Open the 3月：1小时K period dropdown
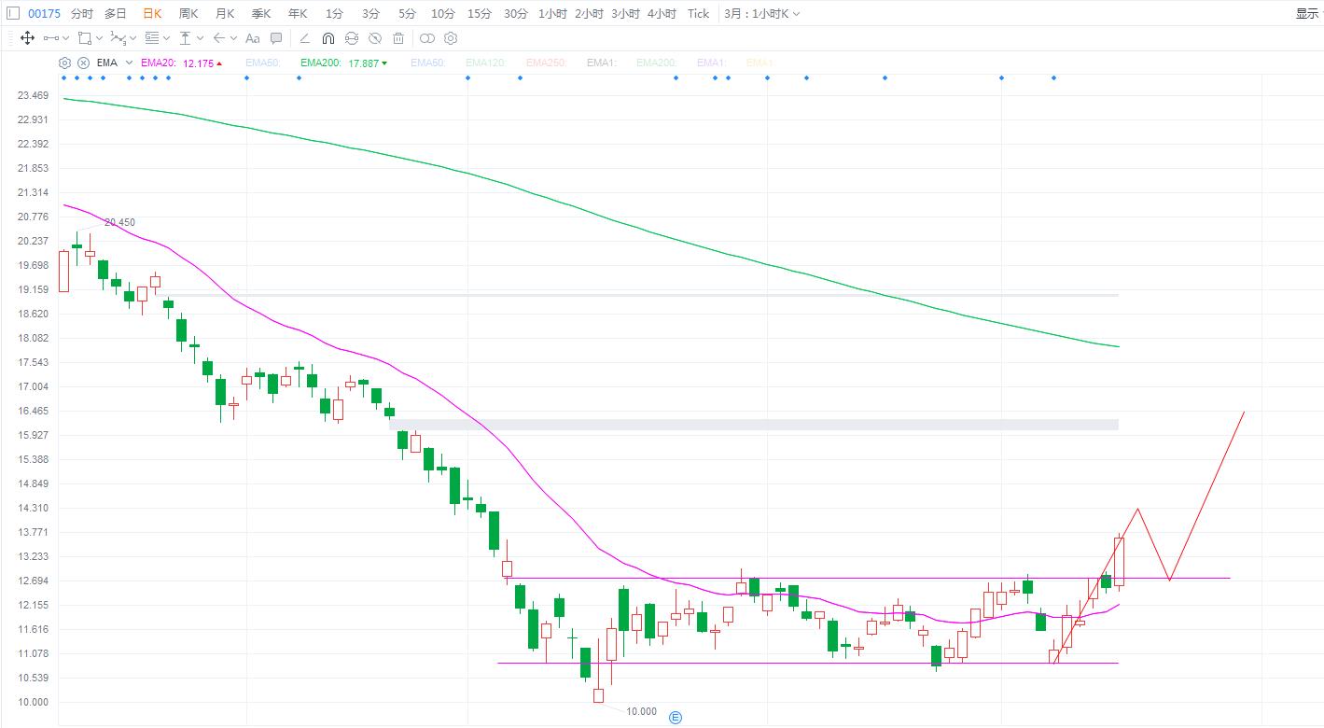 tap(761, 13)
